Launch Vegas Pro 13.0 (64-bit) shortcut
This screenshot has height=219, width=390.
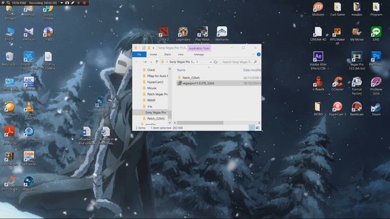[356, 61]
